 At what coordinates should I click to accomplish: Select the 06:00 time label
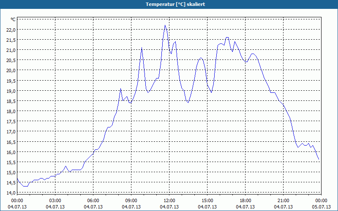93,201
